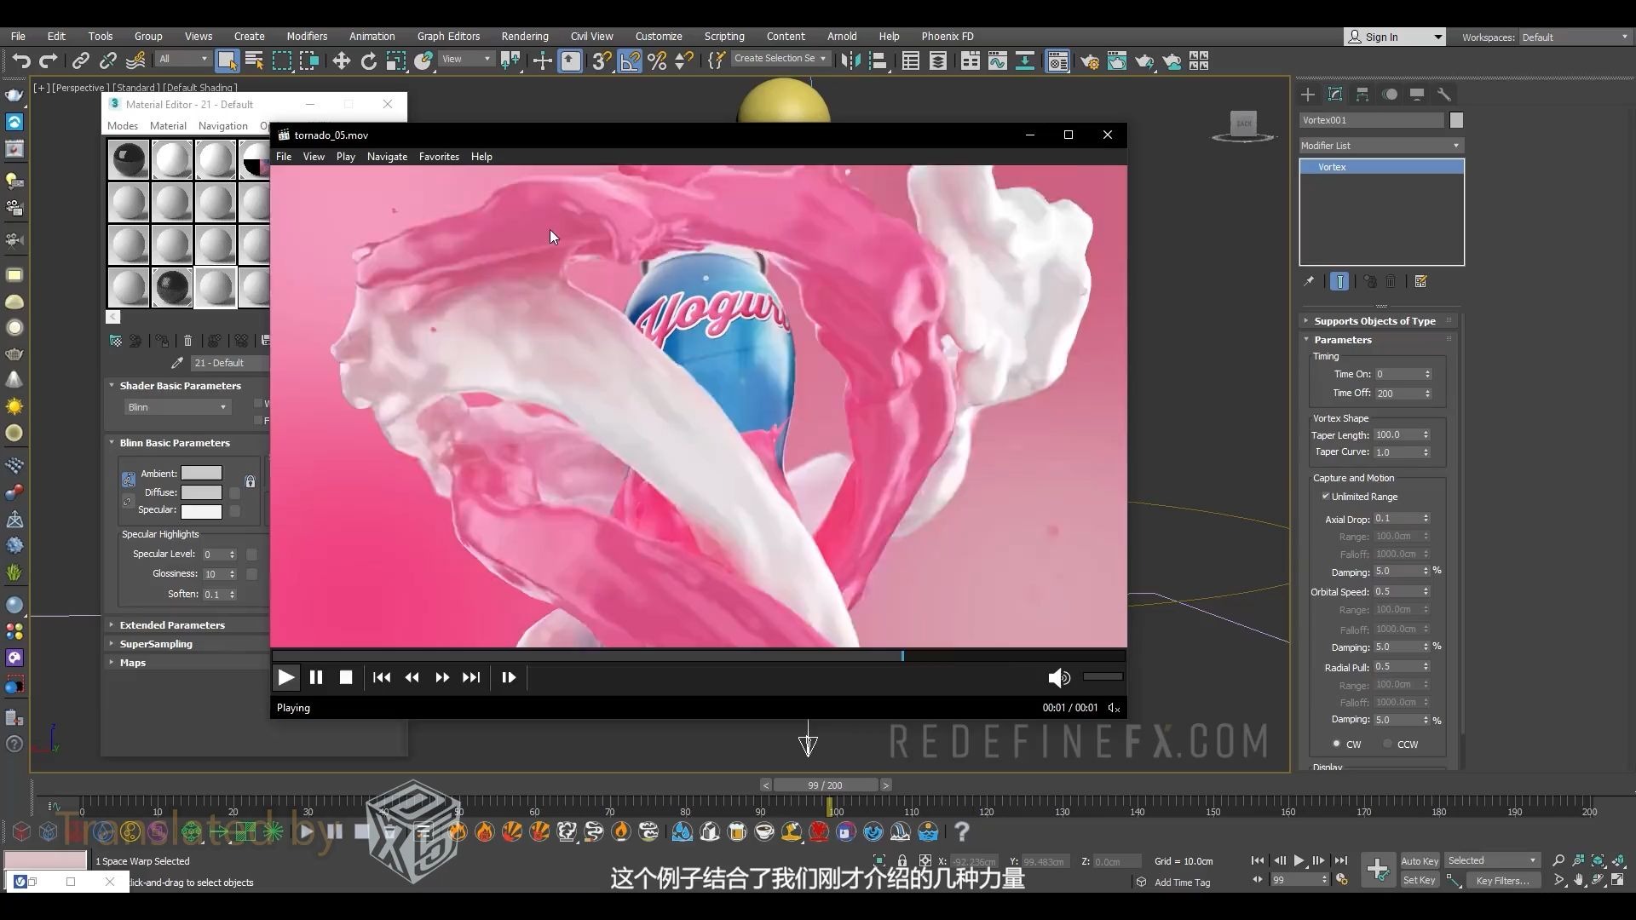This screenshot has height=920, width=1636.
Task: Open the Graph Editors menu
Action: click(x=448, y=37)
